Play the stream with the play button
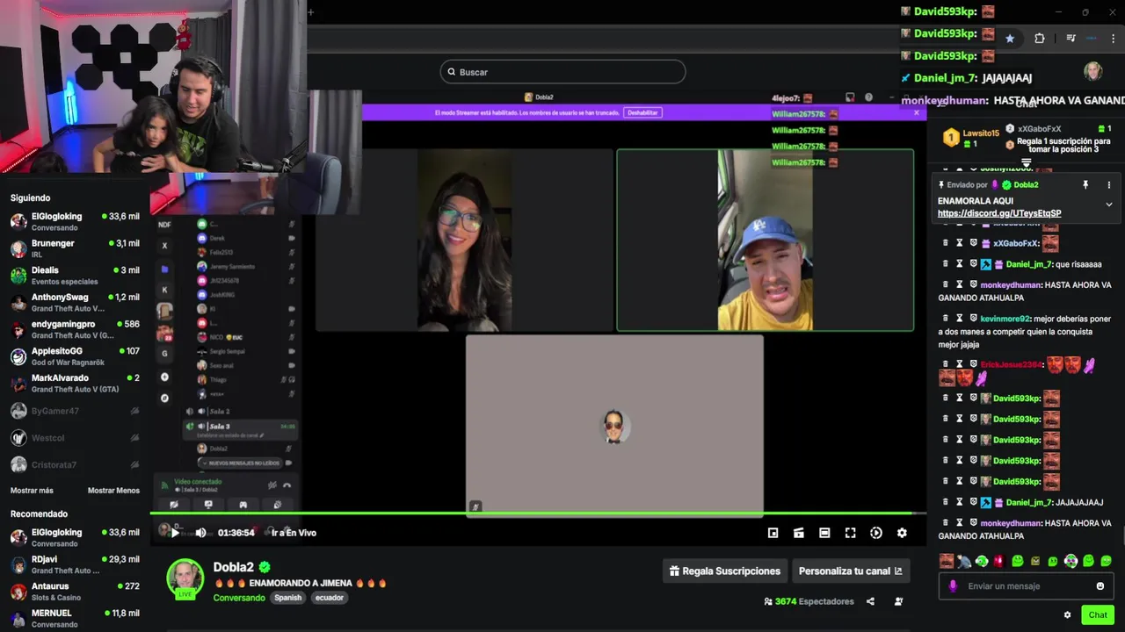The width and height of the screenshot is (1125, 632). (x=175, y=533)
